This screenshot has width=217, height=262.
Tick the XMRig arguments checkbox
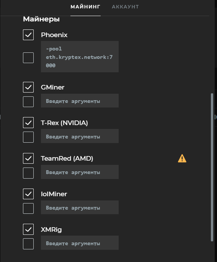[x=28, y=244]
